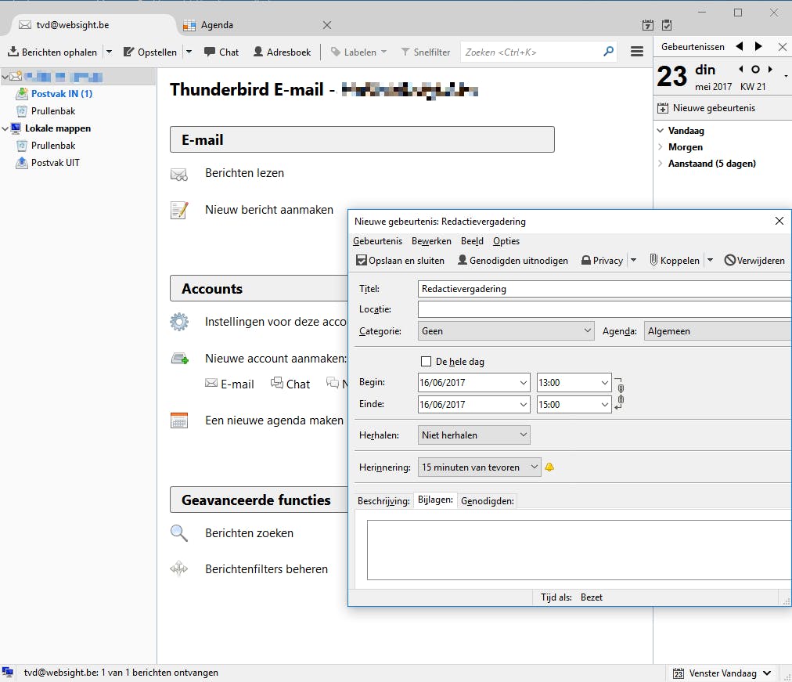Viewport: 792px width, 682px height.
Task: Open the Bewerken menu in dialog
Action: pyautogui.click(x=431, y=241)
